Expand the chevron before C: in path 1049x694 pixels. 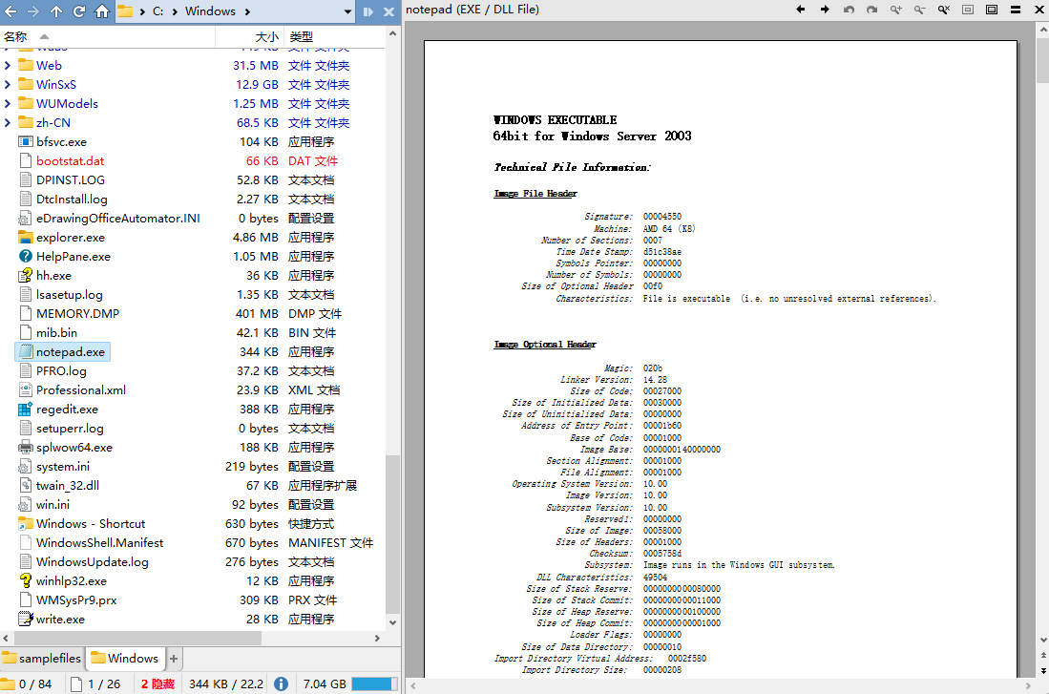pyautogui.click(x=142, y=11)
